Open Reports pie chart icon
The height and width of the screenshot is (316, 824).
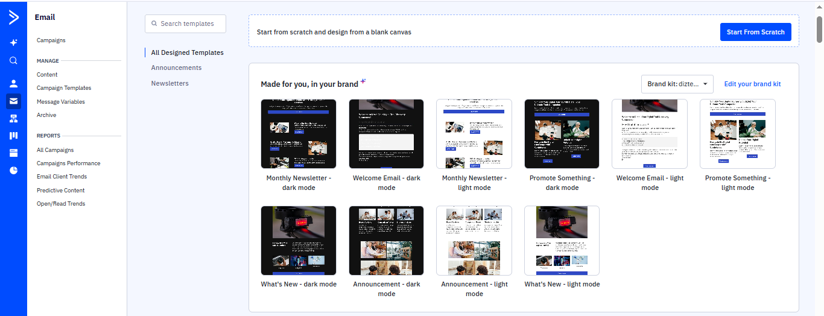[13, 171]
